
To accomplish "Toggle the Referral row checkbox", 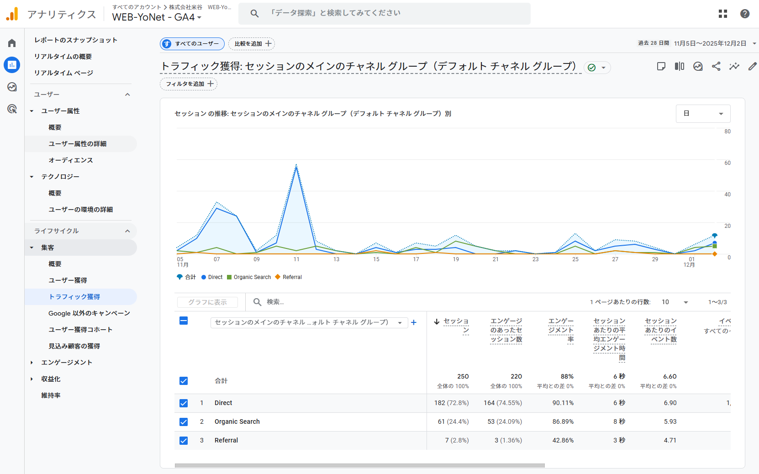I will [184, 441].
